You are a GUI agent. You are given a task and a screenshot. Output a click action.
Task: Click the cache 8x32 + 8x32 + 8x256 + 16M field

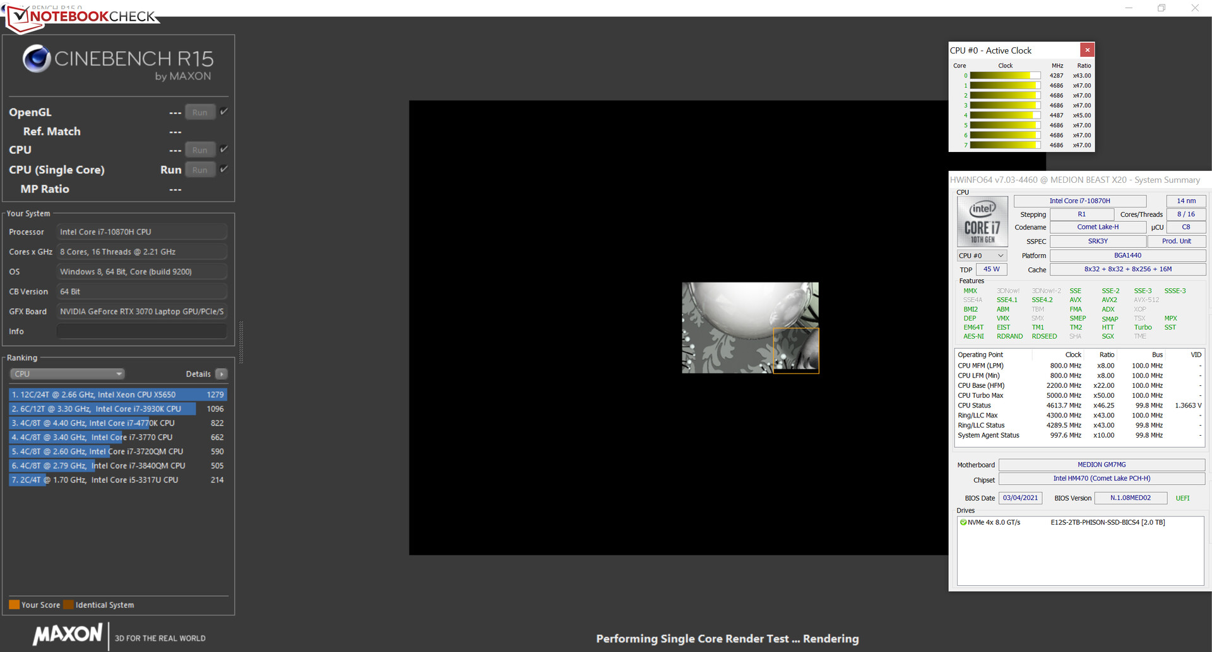(1127, 269)
